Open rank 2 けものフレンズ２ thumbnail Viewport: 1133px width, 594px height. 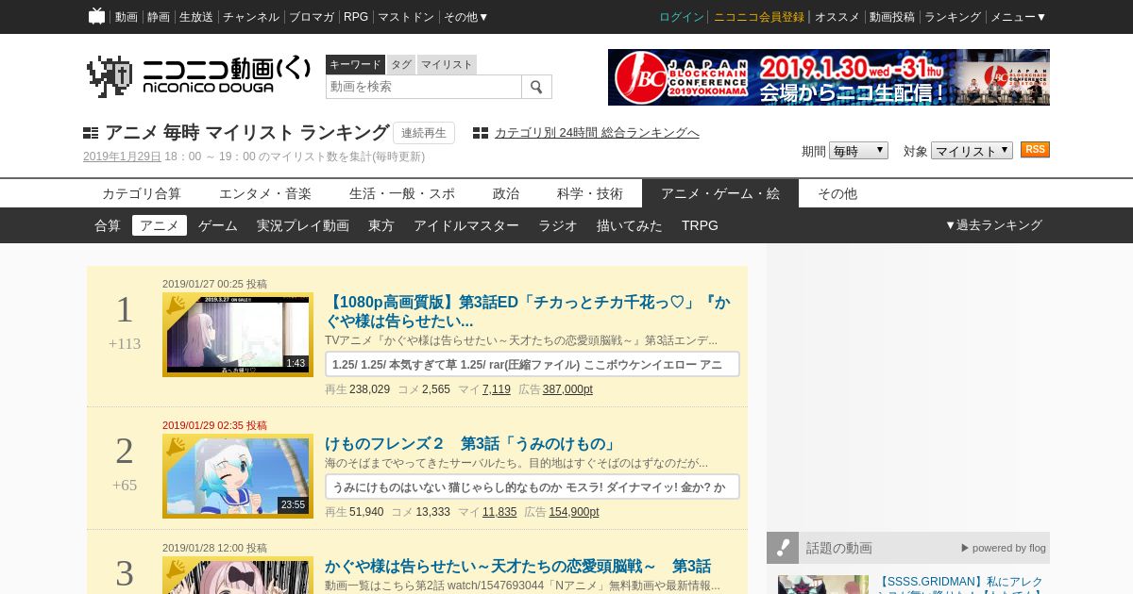pos(238,476)
